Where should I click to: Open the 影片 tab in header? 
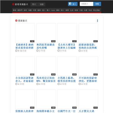pyautogui.click(x=34, y=4)
